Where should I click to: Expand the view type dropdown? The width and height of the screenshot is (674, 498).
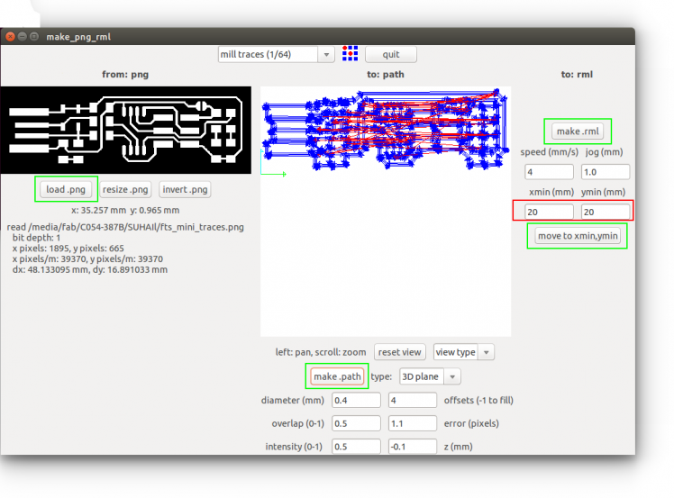(463, 352)
